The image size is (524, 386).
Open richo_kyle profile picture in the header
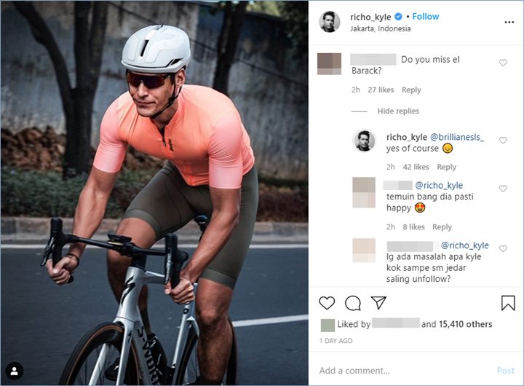[x=330, y=22]
